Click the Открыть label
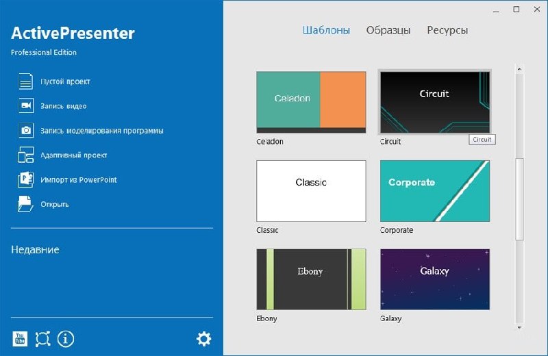This screenshot has width=548, height=356. pyautogui.click(x=55, y=205)
